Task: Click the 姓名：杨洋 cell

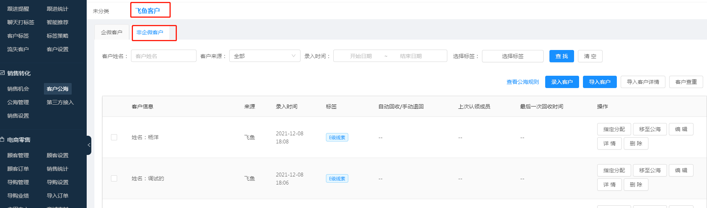Action: tap(145, 137)
